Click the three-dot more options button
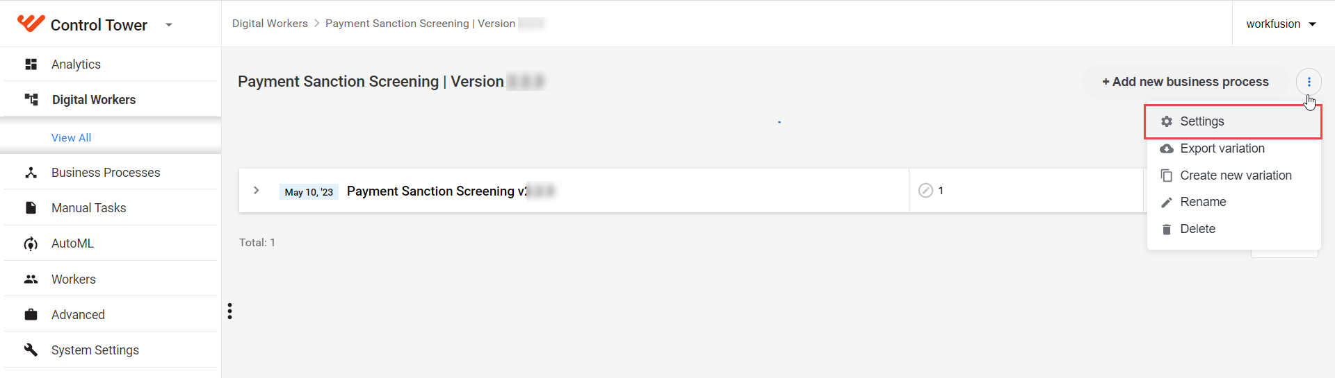The width and height of the screenshot is (1335, 378). (x=1309, y=82)
